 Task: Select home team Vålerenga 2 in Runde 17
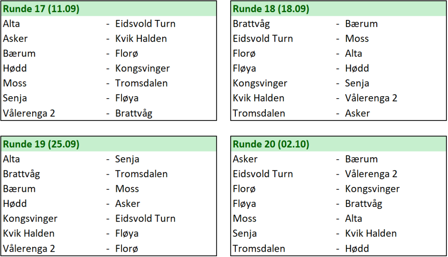click(x=29, y=113)
